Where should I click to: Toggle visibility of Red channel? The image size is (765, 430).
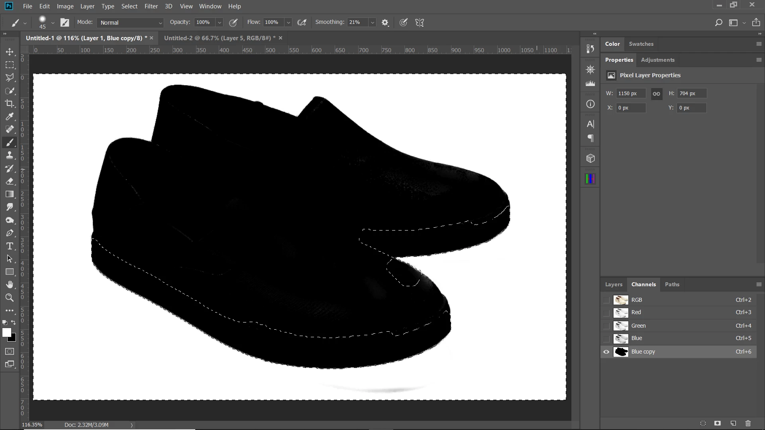click(x=606, y=313)
